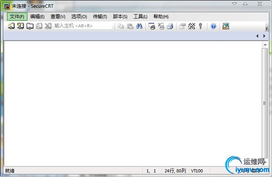The width and height of the screenshot is (272, 177).
Task: Click tab bar left scroll arrow
Action: 257,36
